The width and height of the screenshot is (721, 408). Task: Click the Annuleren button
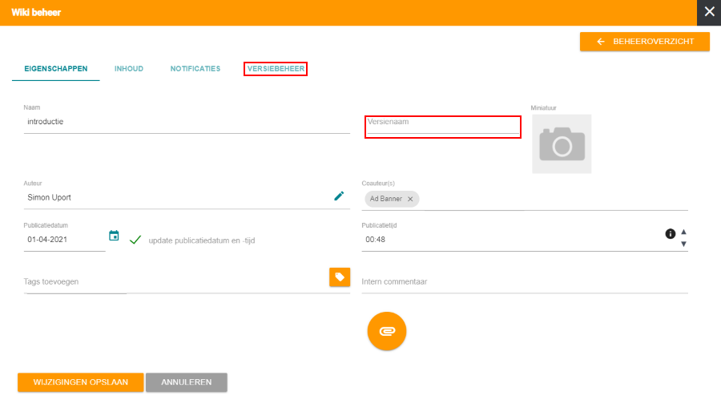click(186, 382)
